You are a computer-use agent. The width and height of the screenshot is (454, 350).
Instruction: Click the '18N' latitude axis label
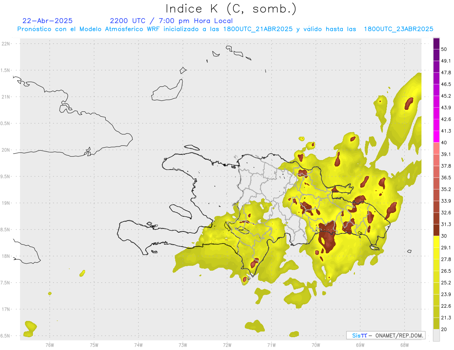coord(6,256)
